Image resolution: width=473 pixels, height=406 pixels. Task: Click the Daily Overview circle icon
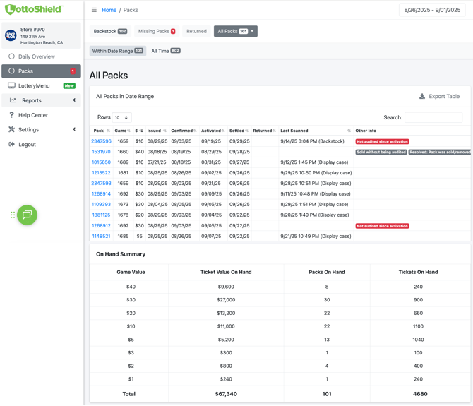(11, 56)
